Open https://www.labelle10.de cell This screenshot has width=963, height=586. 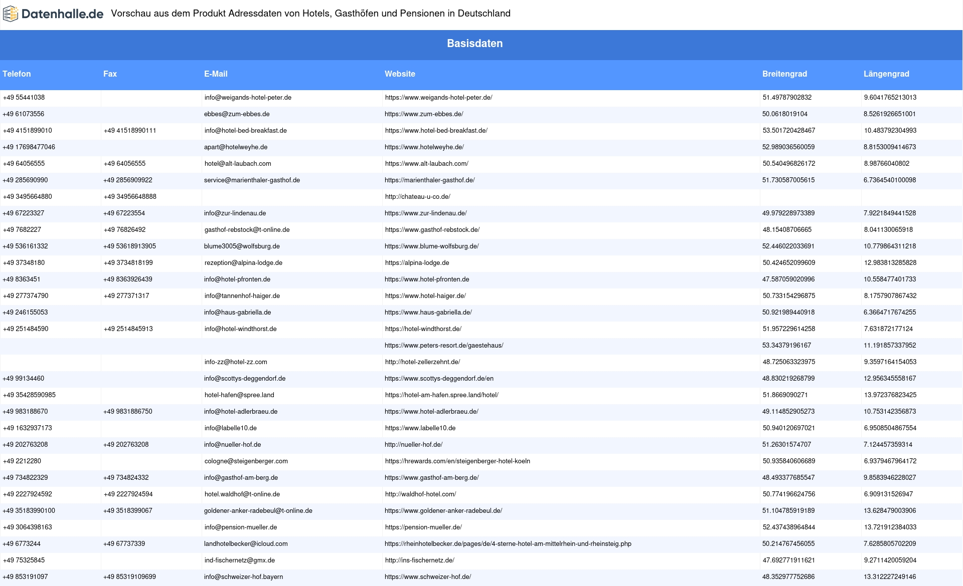click(420, 428)
